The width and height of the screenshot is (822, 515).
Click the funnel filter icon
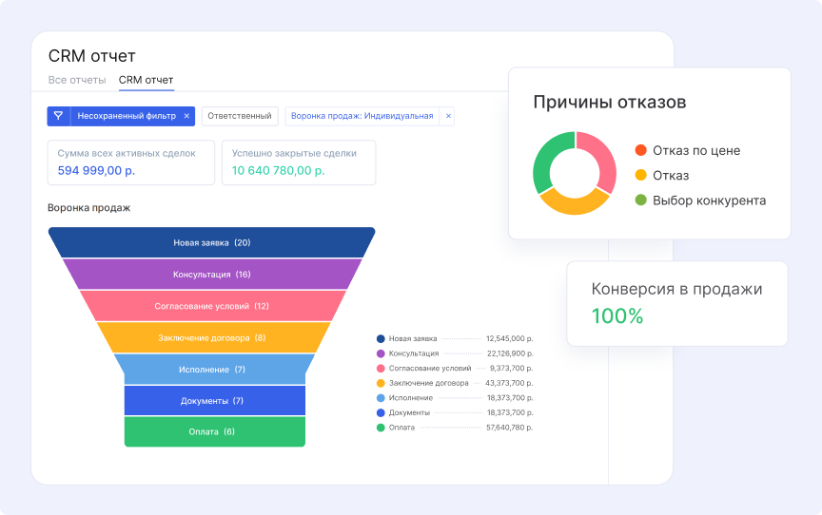tap(58, 116)
